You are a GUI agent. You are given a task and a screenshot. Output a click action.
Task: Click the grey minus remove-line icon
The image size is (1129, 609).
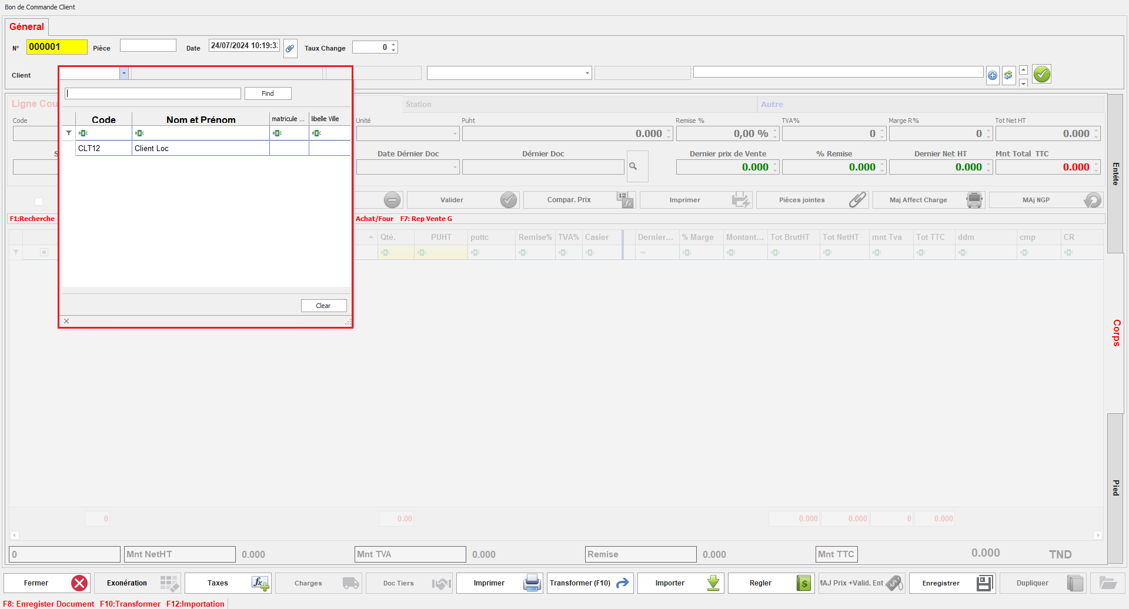(x=392, y=200)
